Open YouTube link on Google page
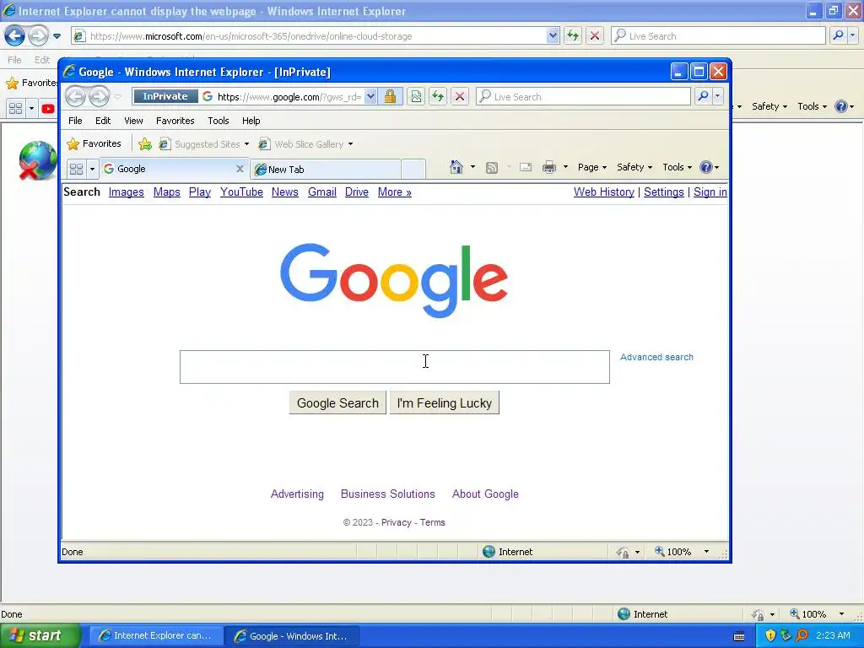864x648 pixels. (x=241, y=192)
